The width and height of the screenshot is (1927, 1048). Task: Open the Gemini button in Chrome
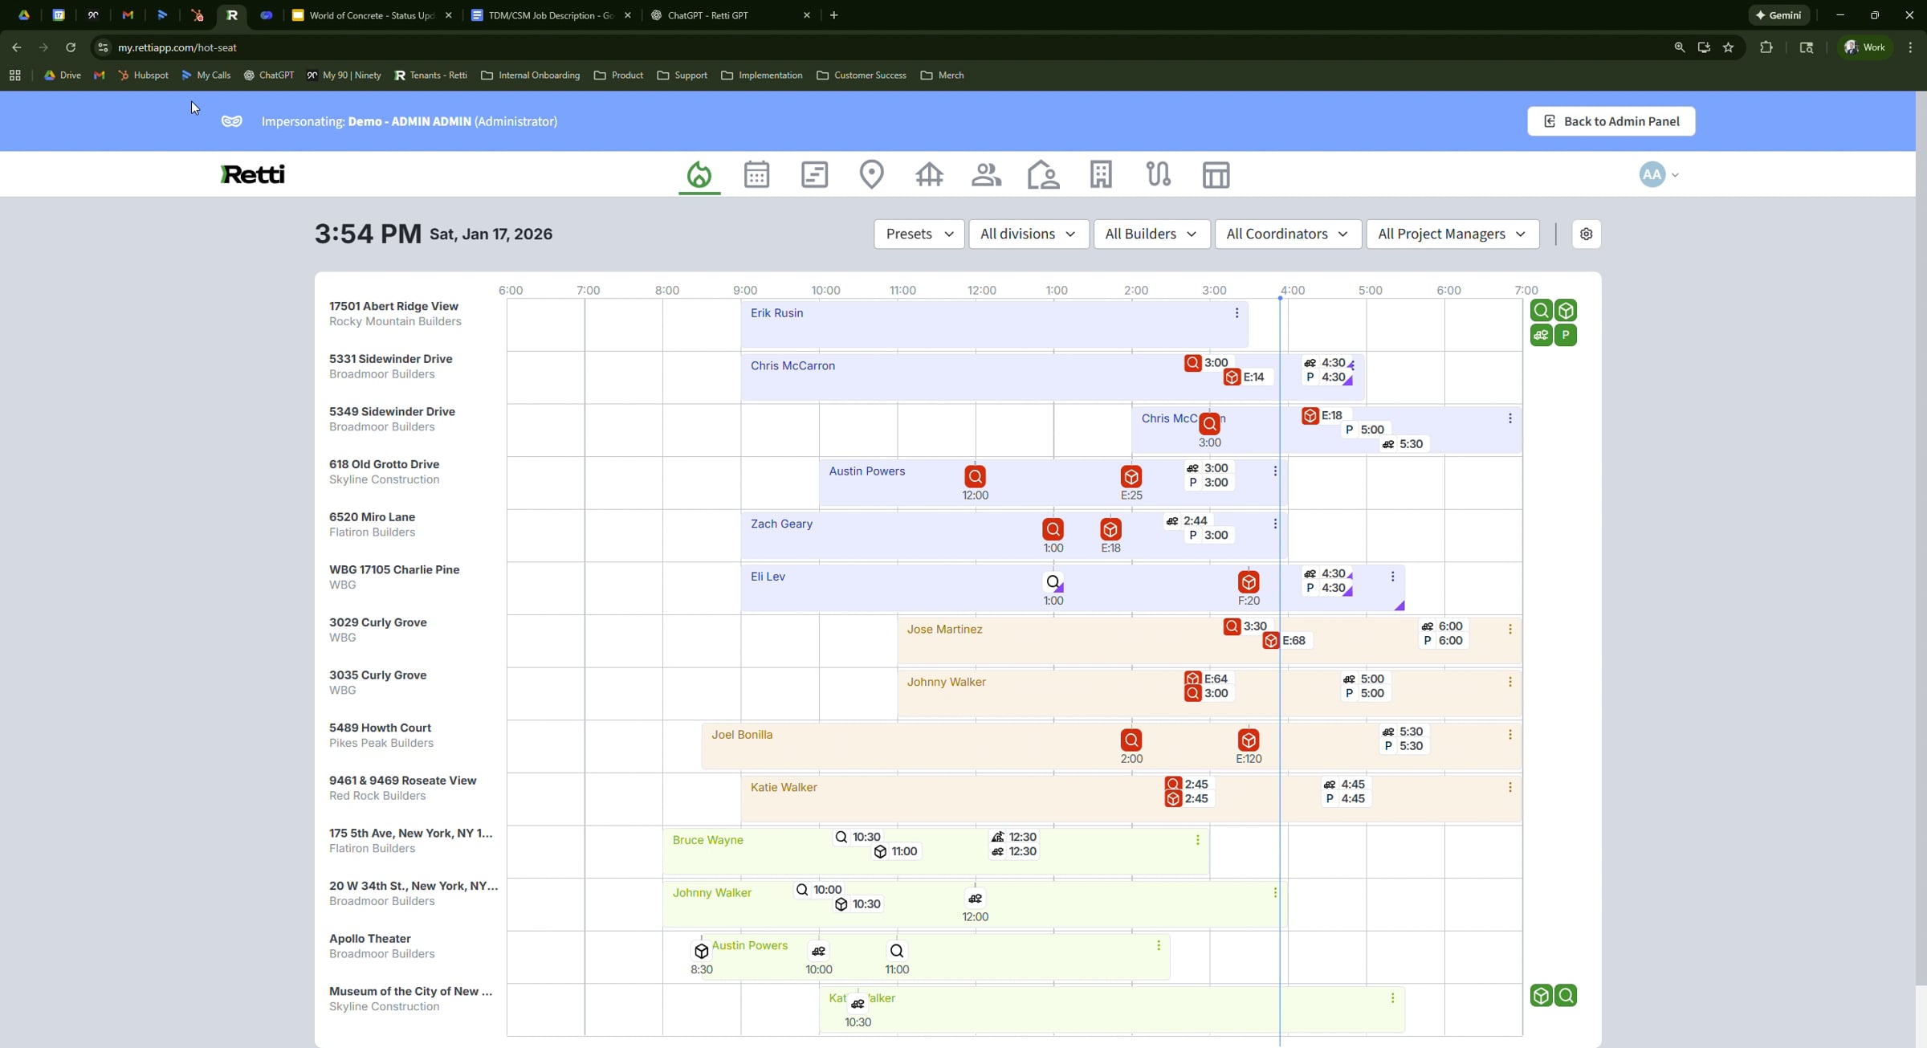(1778, 15)
